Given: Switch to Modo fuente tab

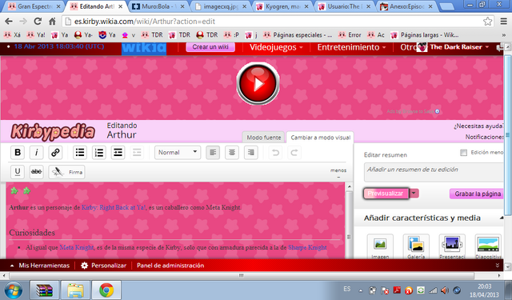Looking at the screenshot, I should (264, 138).
